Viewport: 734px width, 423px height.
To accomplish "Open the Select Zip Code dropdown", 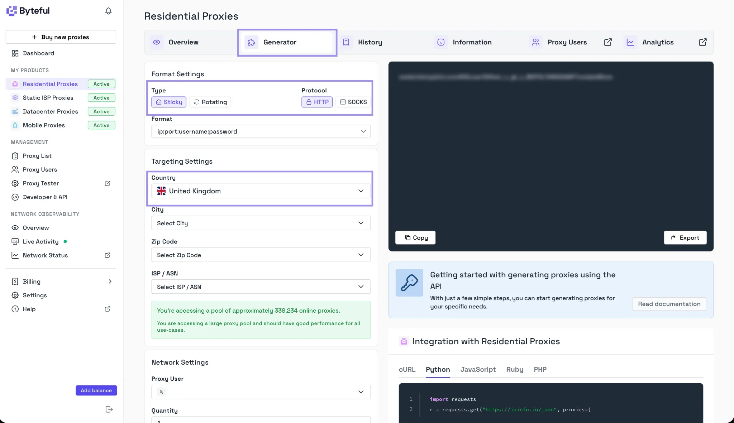I will coord(261,255).
